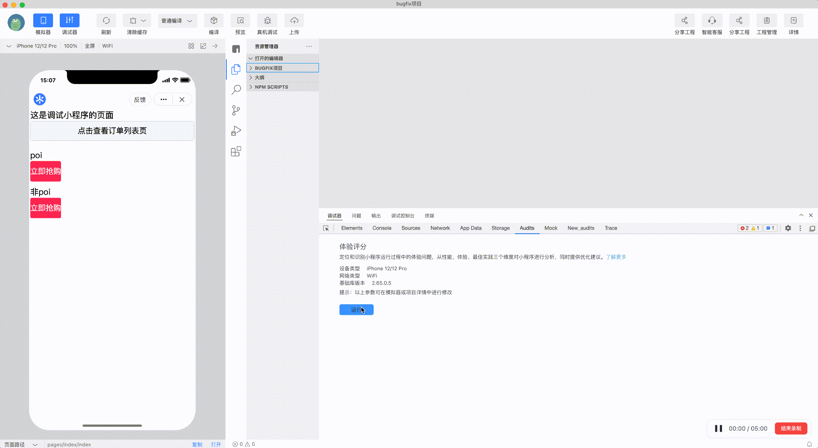818x448 pixels.
Task: Select the iPhone 12/12 Pro device selector
Action: [37, 46]
